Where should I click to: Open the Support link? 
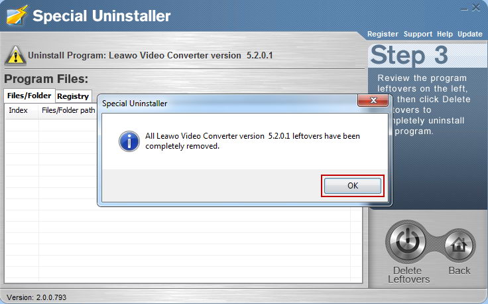[418, 34]
